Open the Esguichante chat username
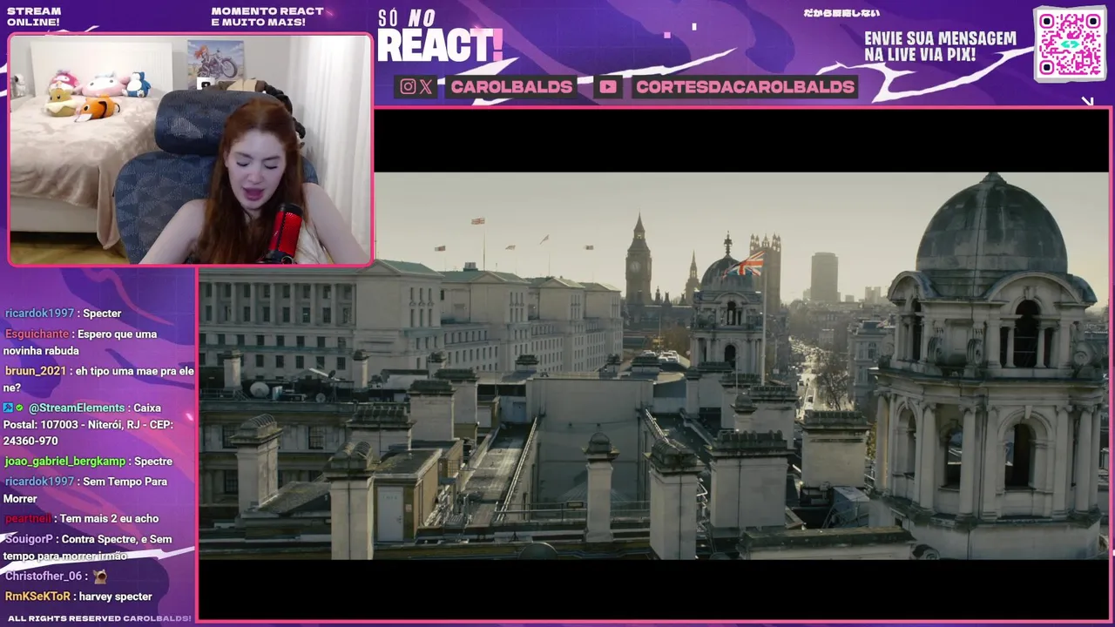 [37, 334]
